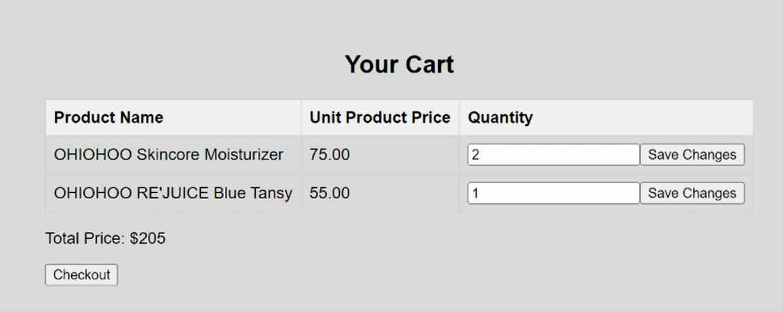Click the word Moisturizer in product name
Screen dimensions: 783x311
point(244,155)
